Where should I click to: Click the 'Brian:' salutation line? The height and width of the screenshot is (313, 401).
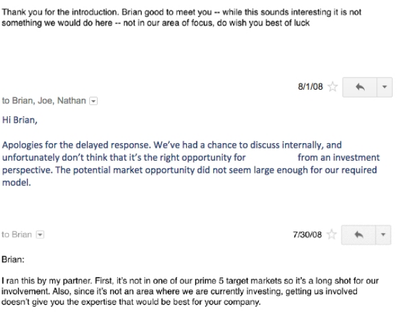click(13, 259)
